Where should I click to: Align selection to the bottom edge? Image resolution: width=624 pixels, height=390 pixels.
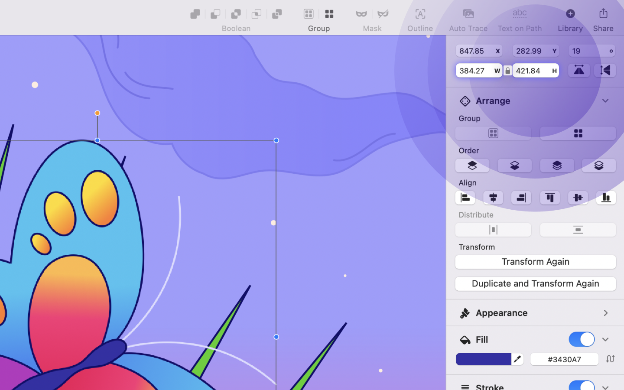[606, 198]
